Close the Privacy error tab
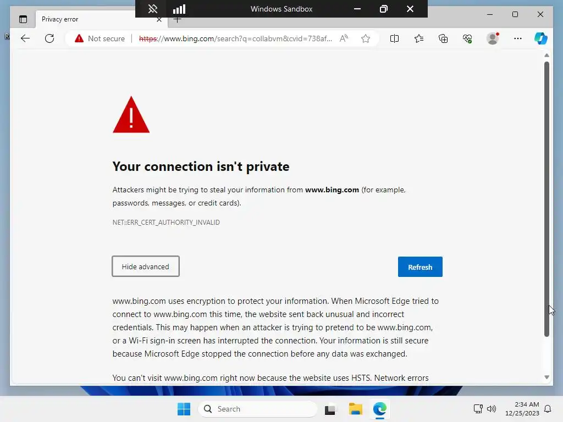The width and height of the screenshot is (563, 422). [x=159, y=20]
